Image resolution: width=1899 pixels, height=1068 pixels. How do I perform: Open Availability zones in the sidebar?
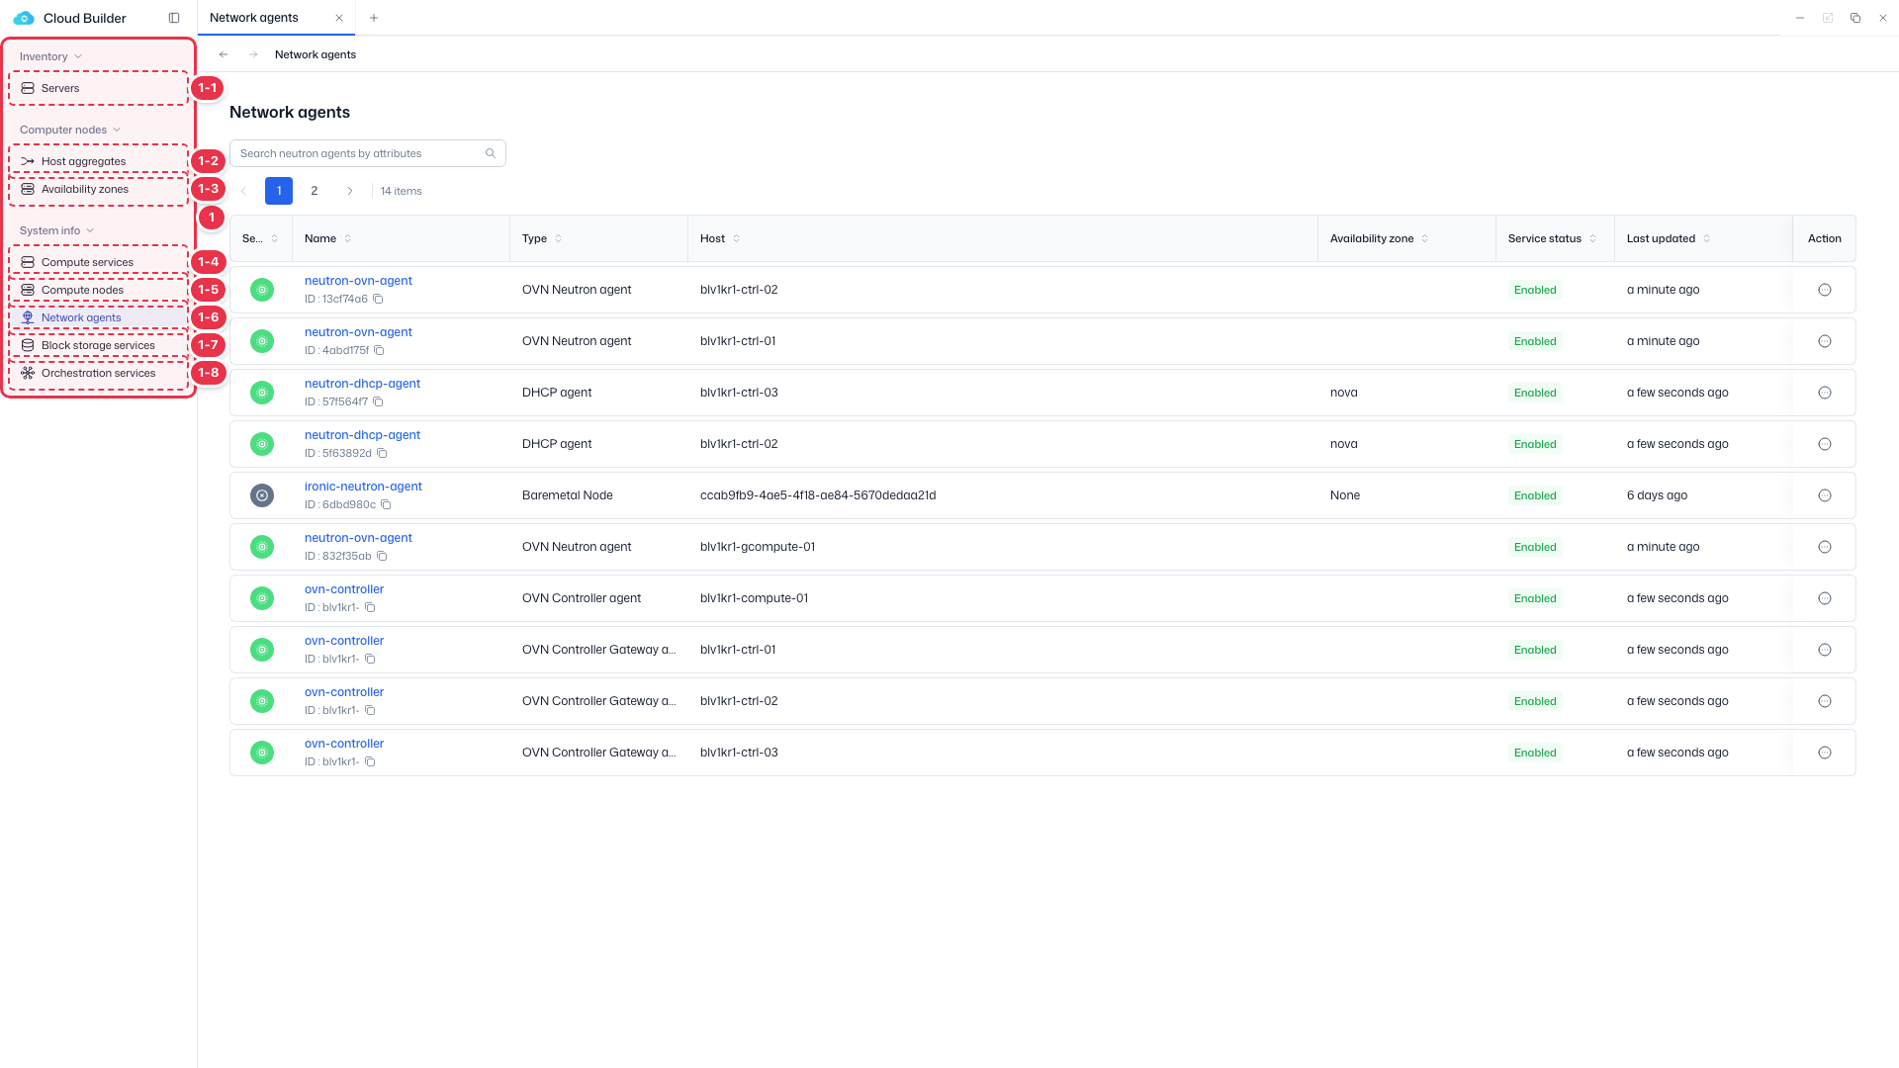pos(98,189)
